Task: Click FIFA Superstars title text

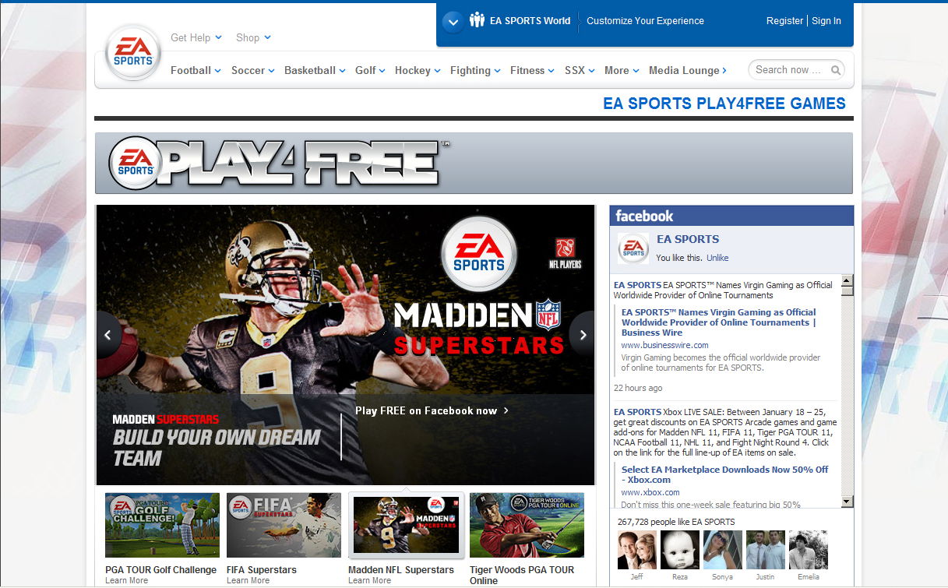Action: [x=262, y=570]
